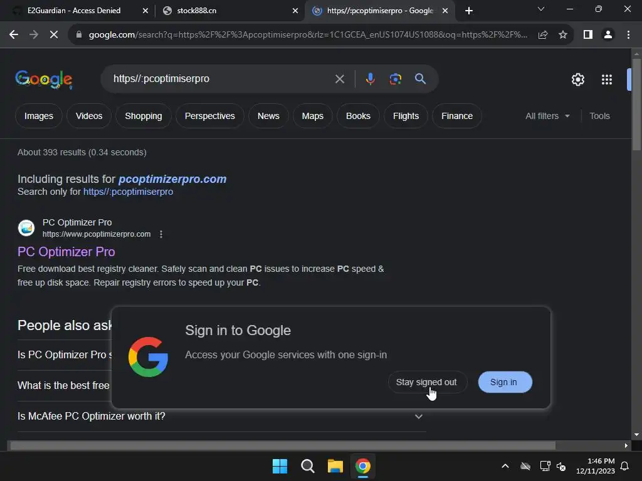Open the PC Optimizer Pro result title

(66, 252)
